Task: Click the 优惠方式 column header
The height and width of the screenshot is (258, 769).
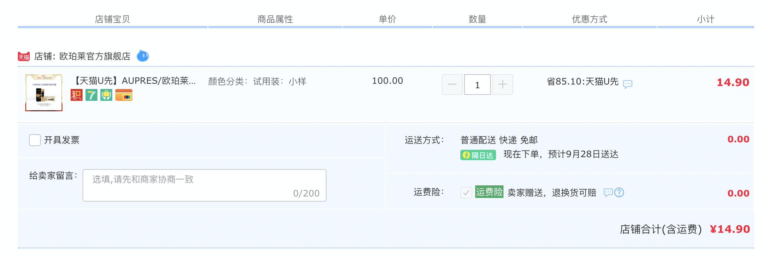Action: click(590, 19)
